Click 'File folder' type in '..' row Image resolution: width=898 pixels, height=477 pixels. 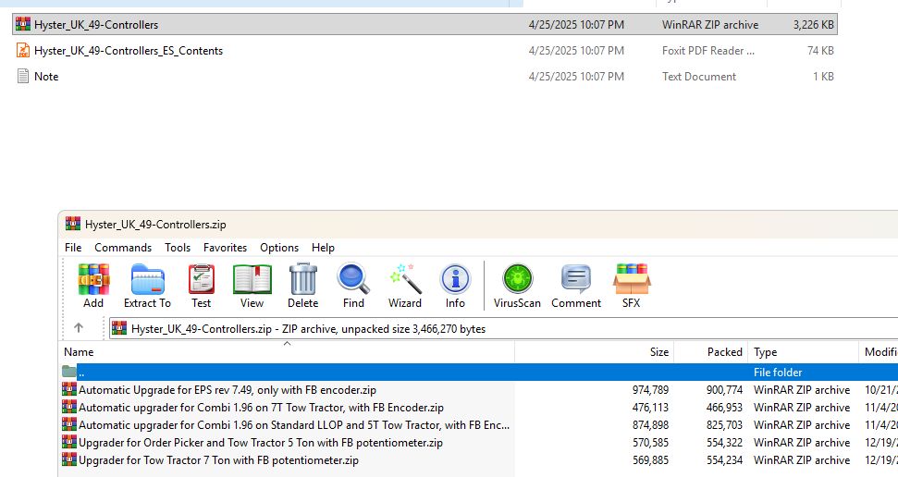[x=777, y=372]
